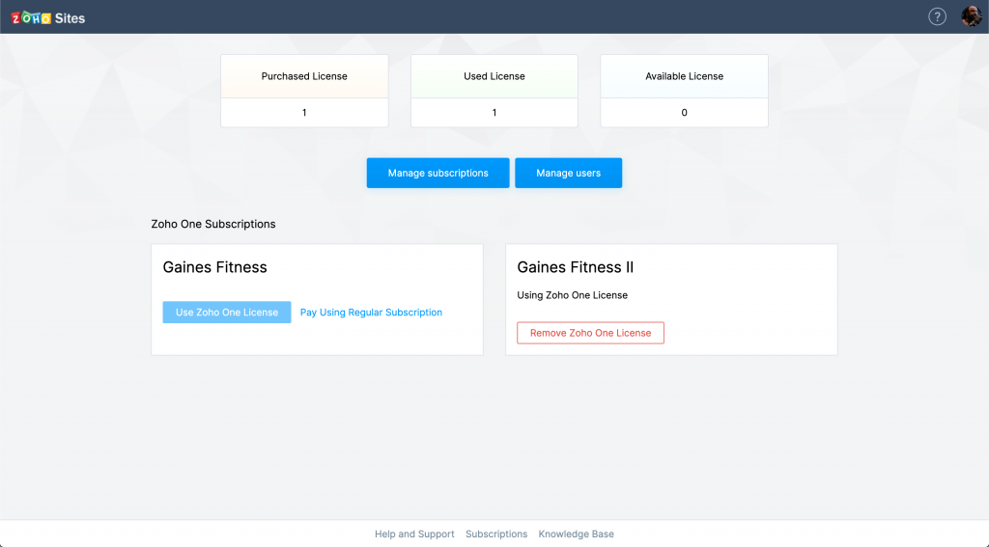Open the Knowledge Base footer link

coord(576,533)
